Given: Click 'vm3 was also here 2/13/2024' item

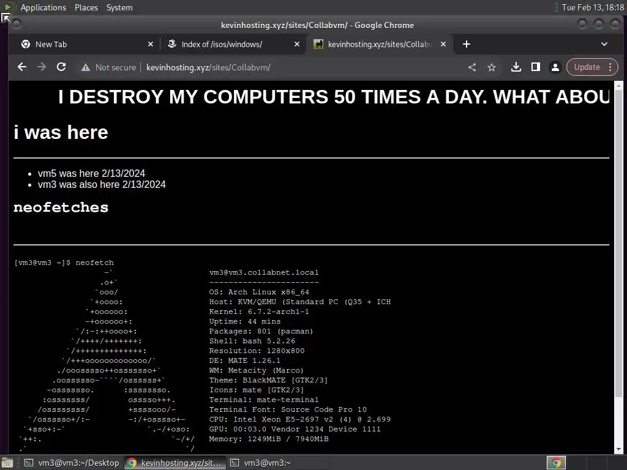Looking at the screenshot, I should click(x=102, y=184).
